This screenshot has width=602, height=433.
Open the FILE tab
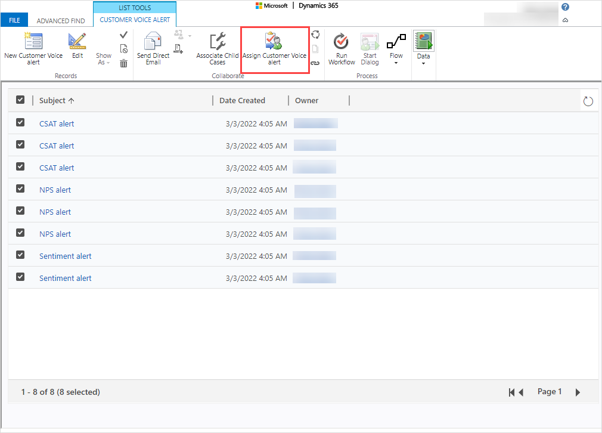pyautogui.click(x=14, y=20)
